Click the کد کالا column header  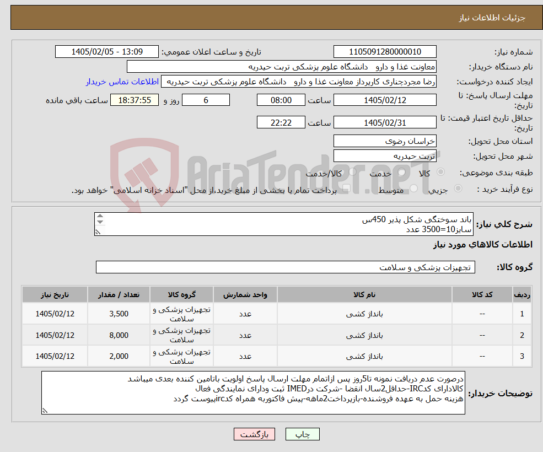pyautogui.click(x=482, y=295)
